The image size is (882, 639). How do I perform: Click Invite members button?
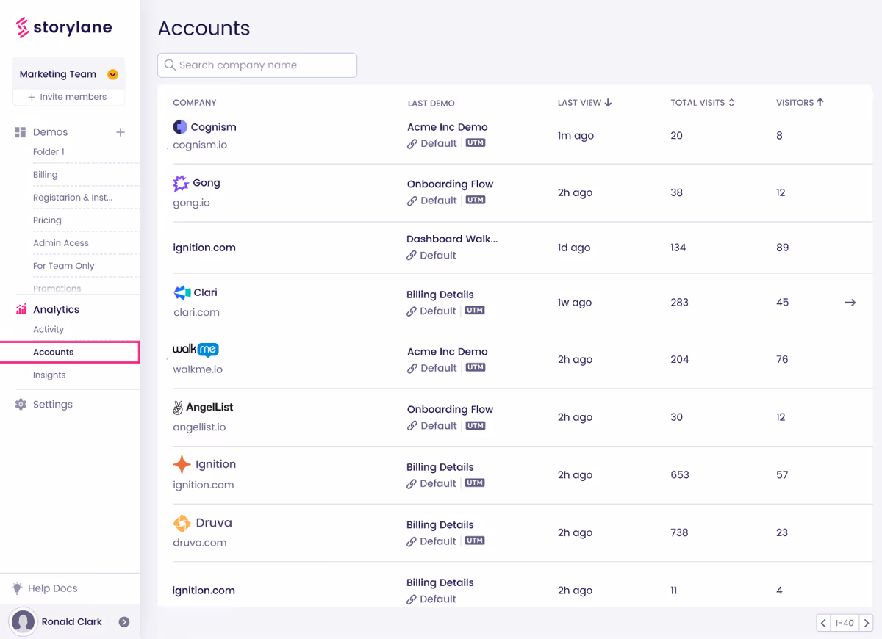pyautogui.click(x=68, y=97)
